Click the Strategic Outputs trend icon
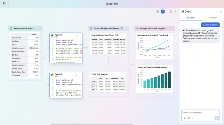 (137, 28)
